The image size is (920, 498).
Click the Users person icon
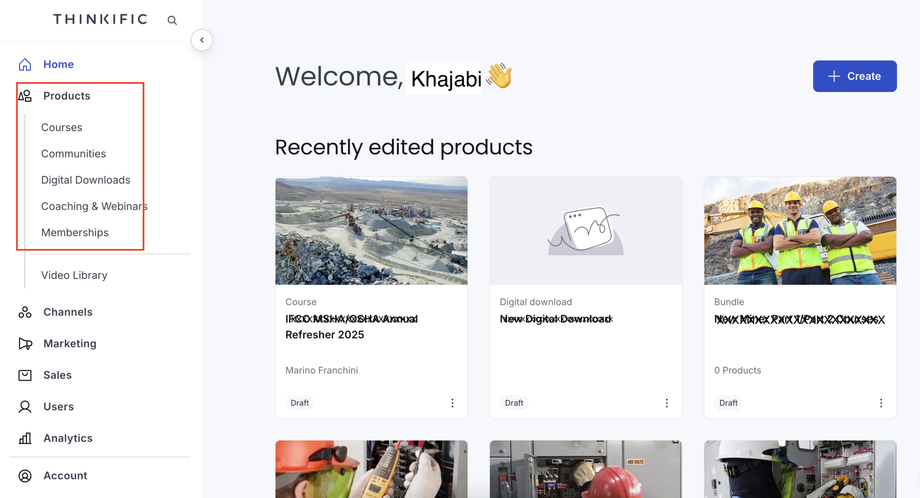point(25,407)
